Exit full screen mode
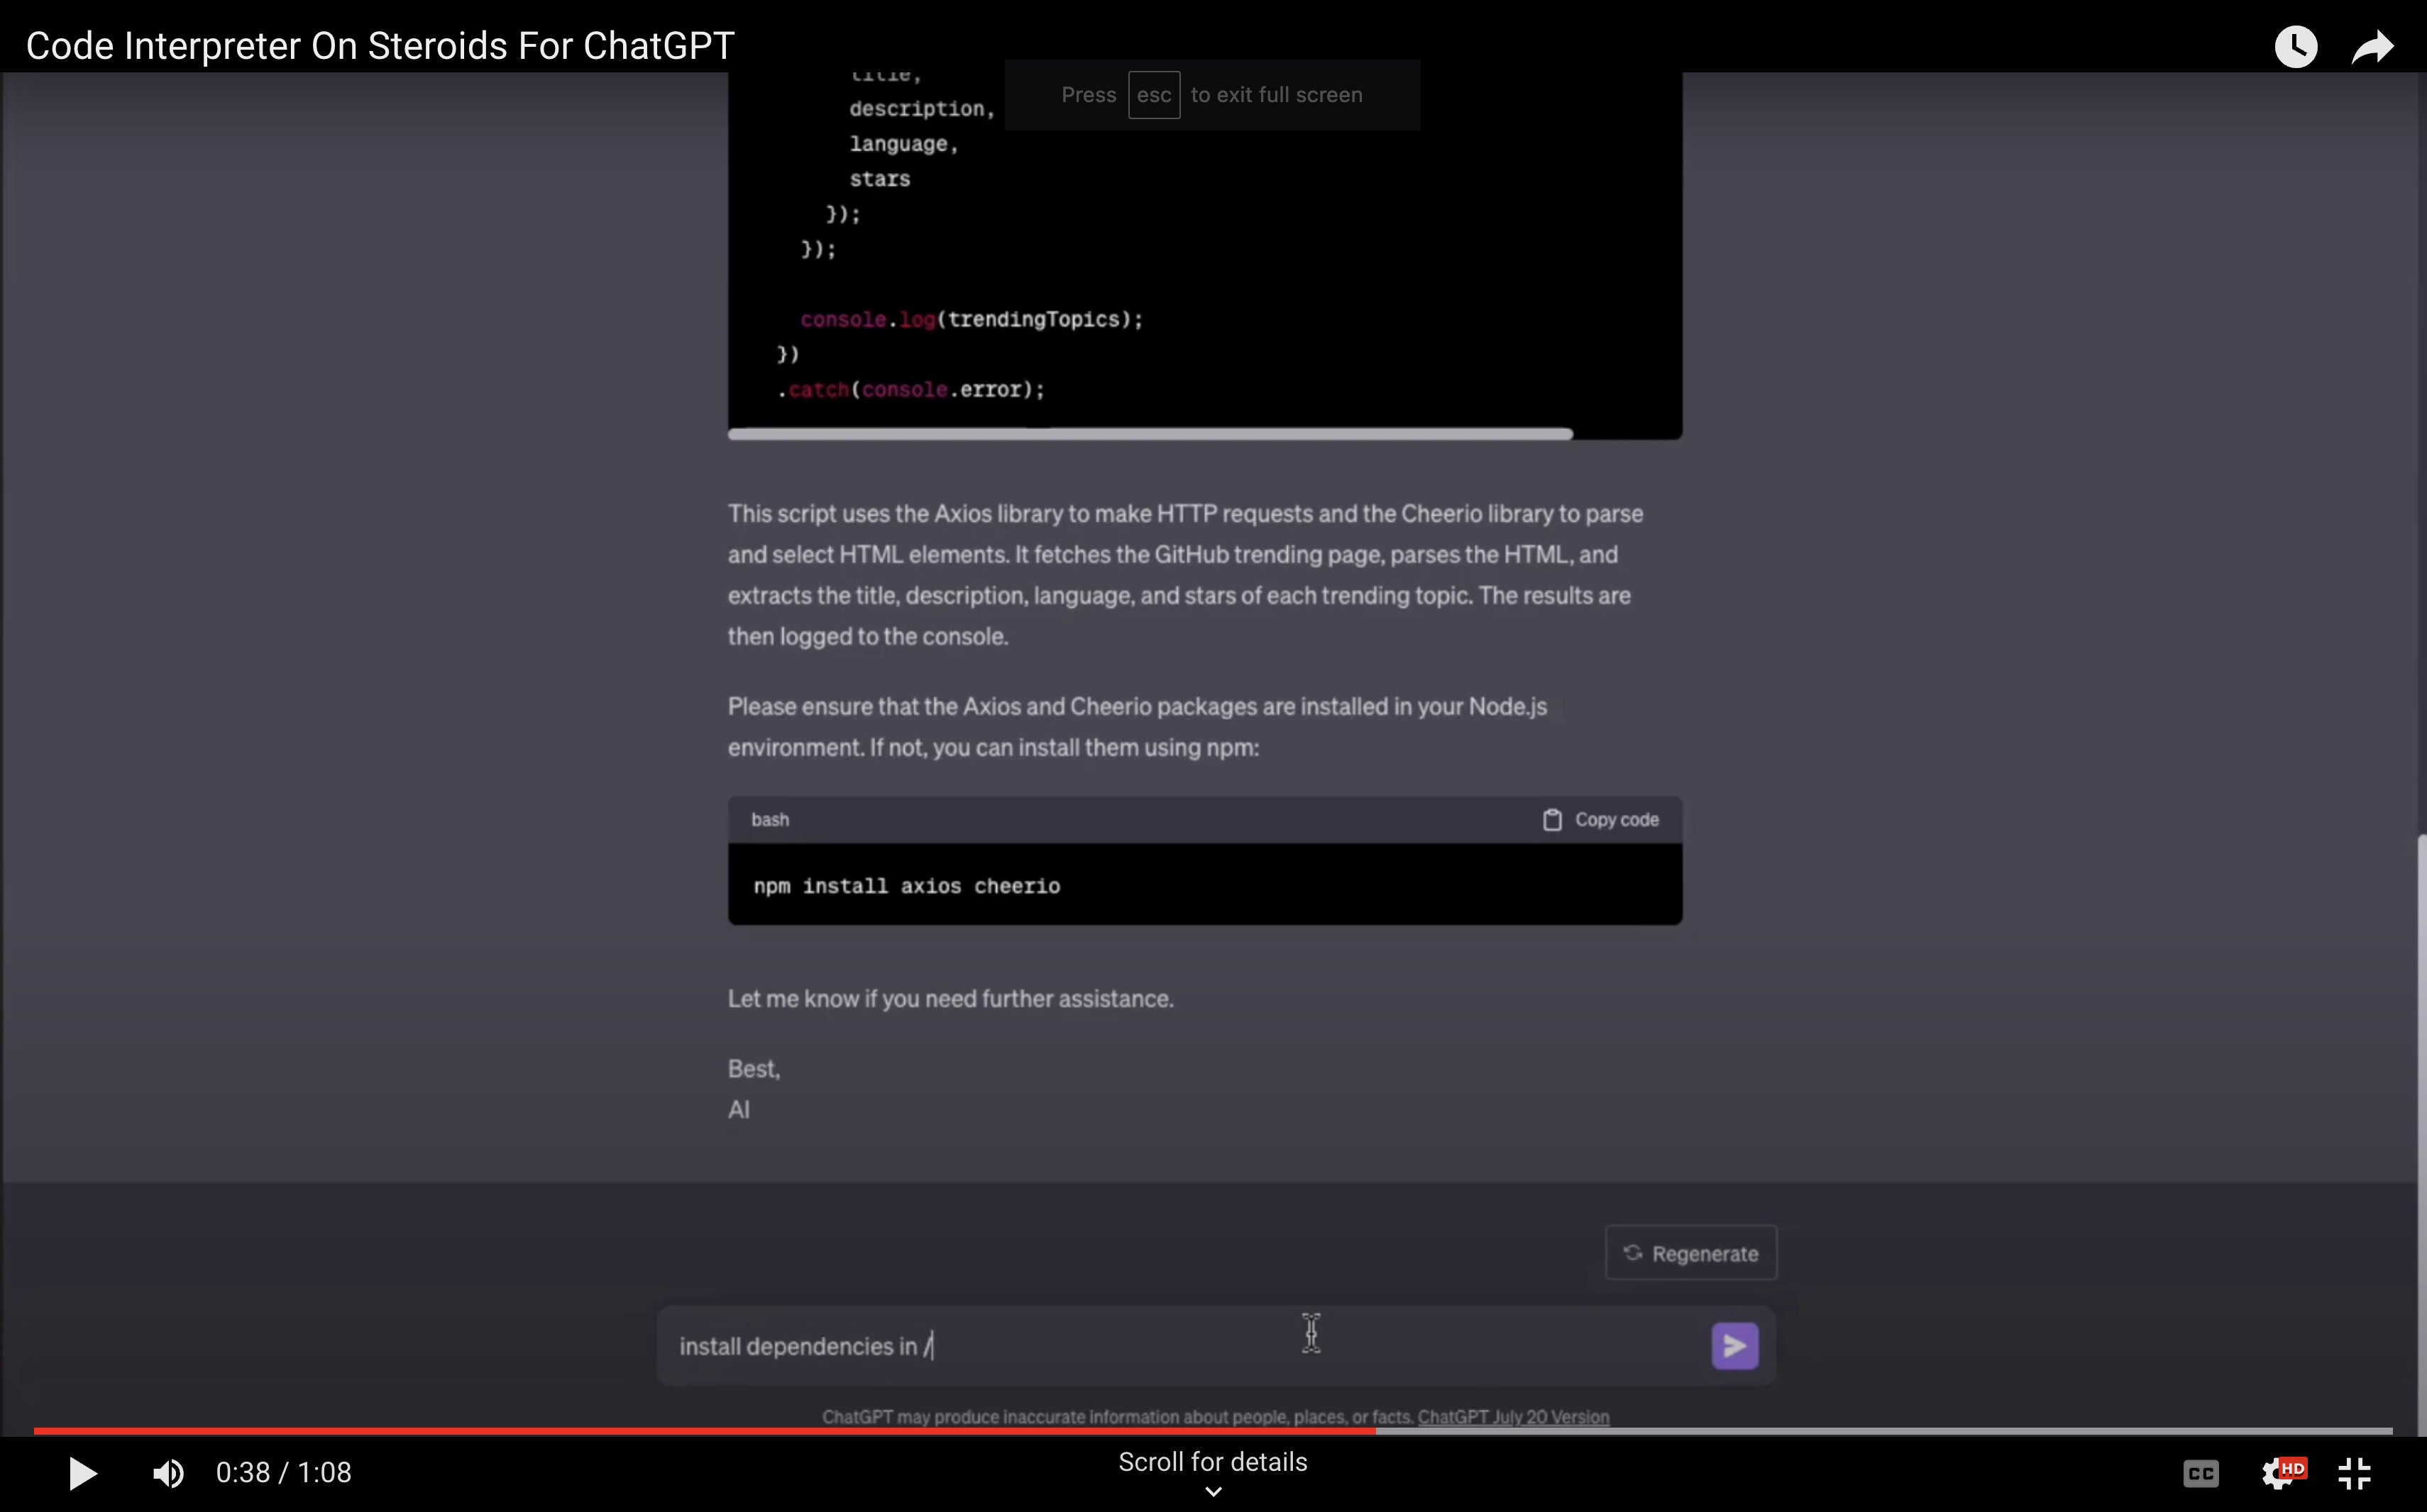This screenshot has height=1512, width=2427. pos(2354,1472)
